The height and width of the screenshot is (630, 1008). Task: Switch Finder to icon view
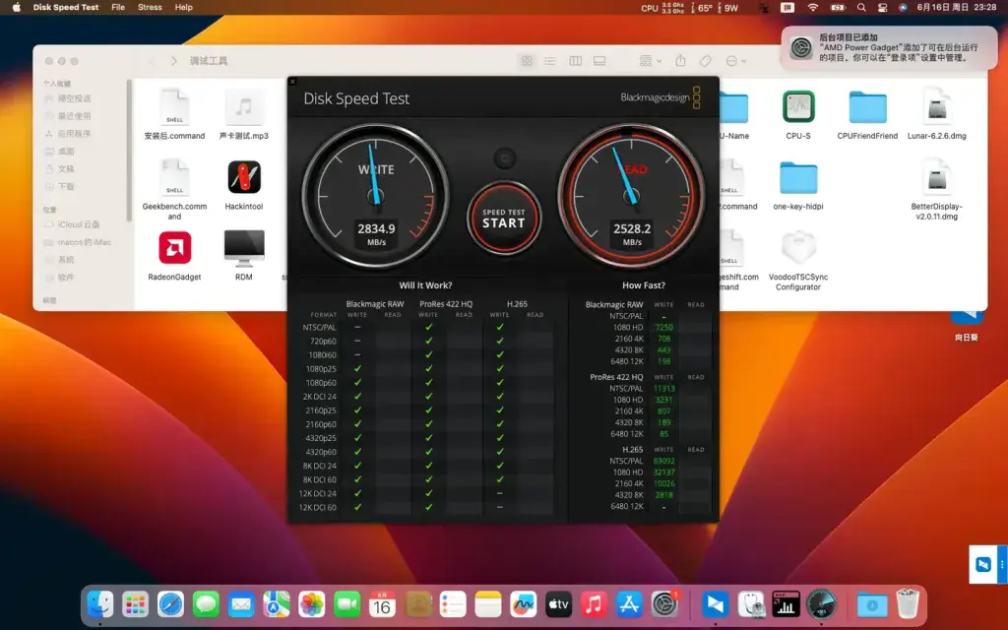pos(528,60)
